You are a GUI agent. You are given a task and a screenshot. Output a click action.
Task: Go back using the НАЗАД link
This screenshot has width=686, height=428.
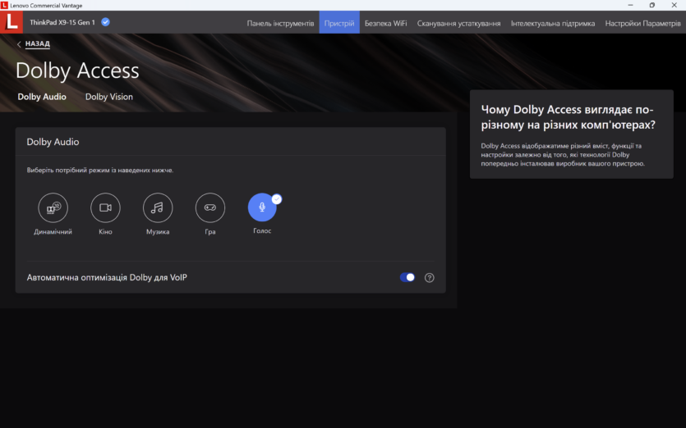(34, 43)
